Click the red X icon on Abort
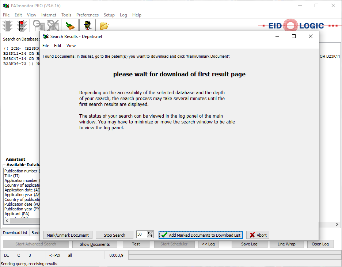Viewport: 342px width, 267px height. tap(252, 235)
